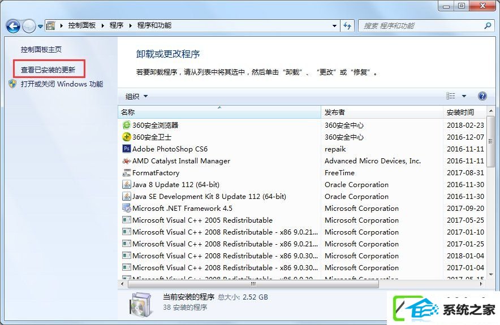Open the recent pages dropdown arrow
The width and height of the screenshot is (500, 325).
(x=40, y=27)
